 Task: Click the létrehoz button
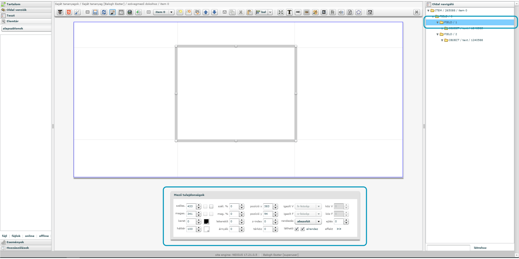pyautogui.click(x=480, y=248)
